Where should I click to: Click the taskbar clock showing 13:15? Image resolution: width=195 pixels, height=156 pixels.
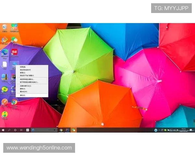(184, 130)
